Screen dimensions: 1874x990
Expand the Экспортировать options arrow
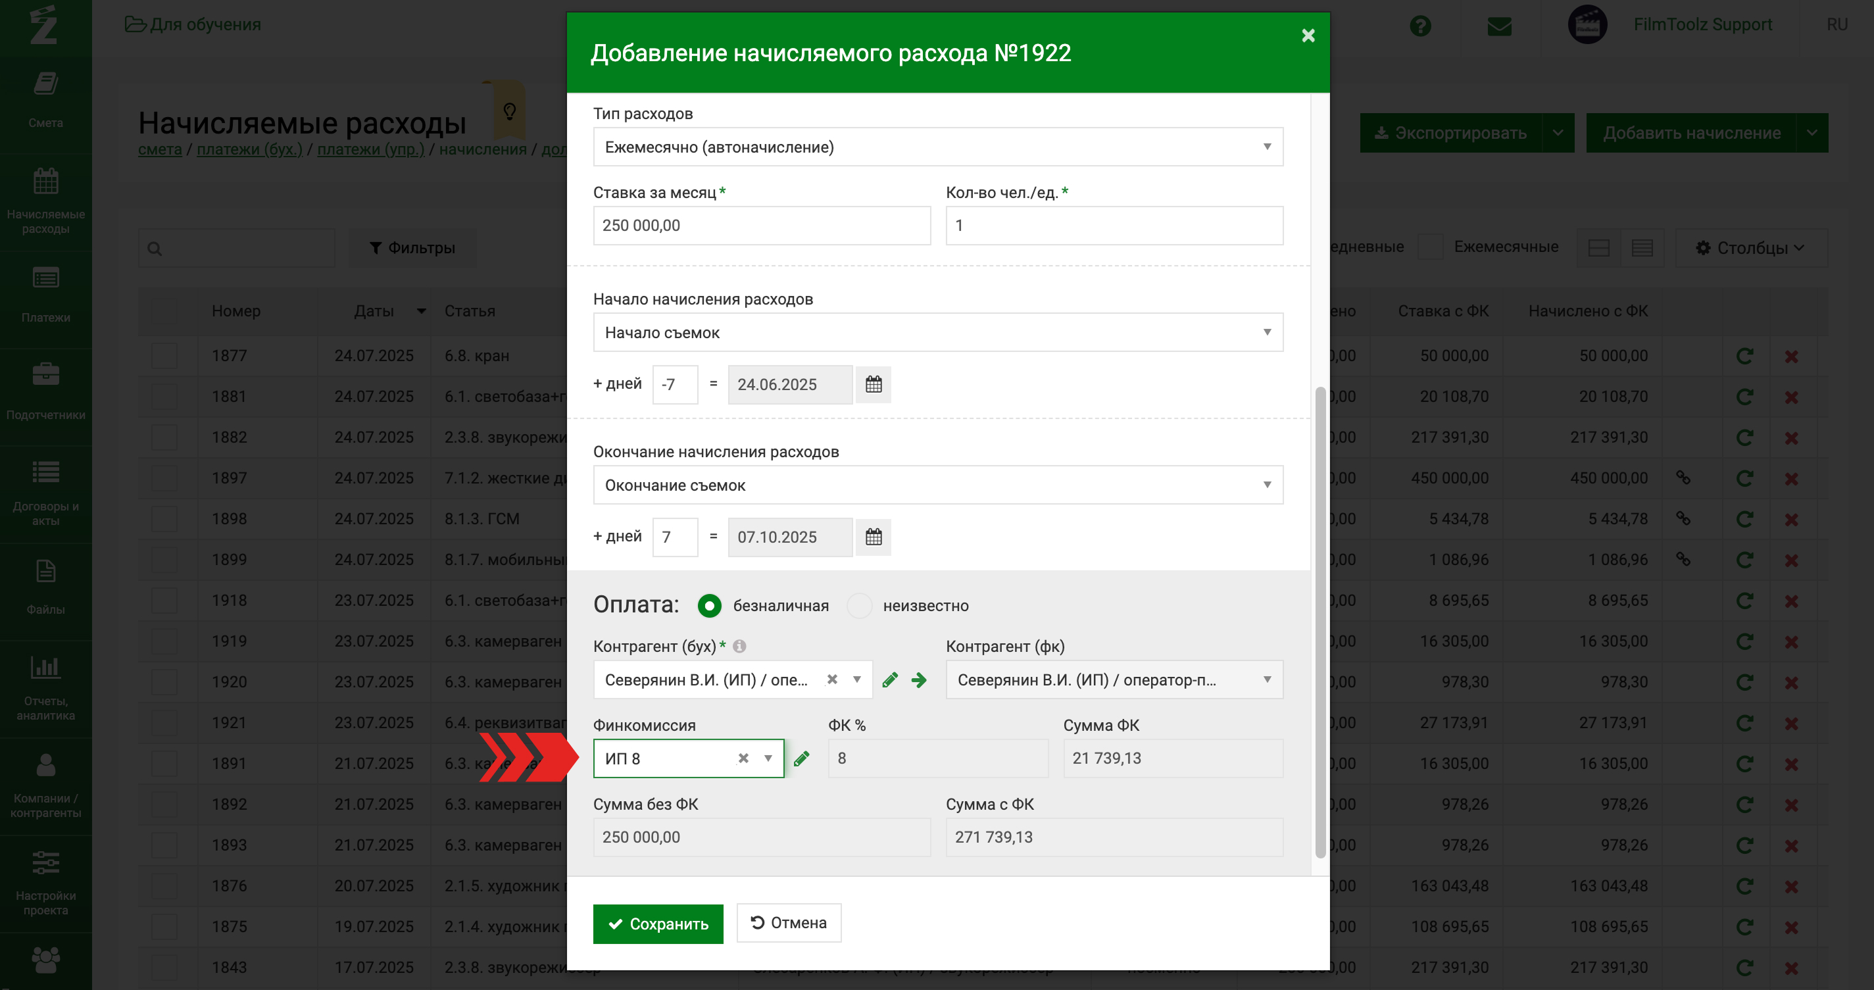[1558, 132]
